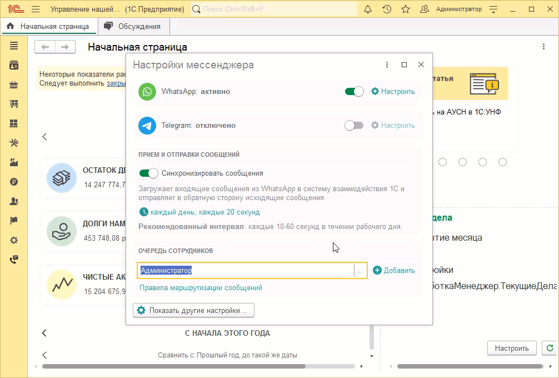The height and width of the screenshot is (378, 559).
Task: Switch to the Начальная страница tab
Action: [49, 26]
